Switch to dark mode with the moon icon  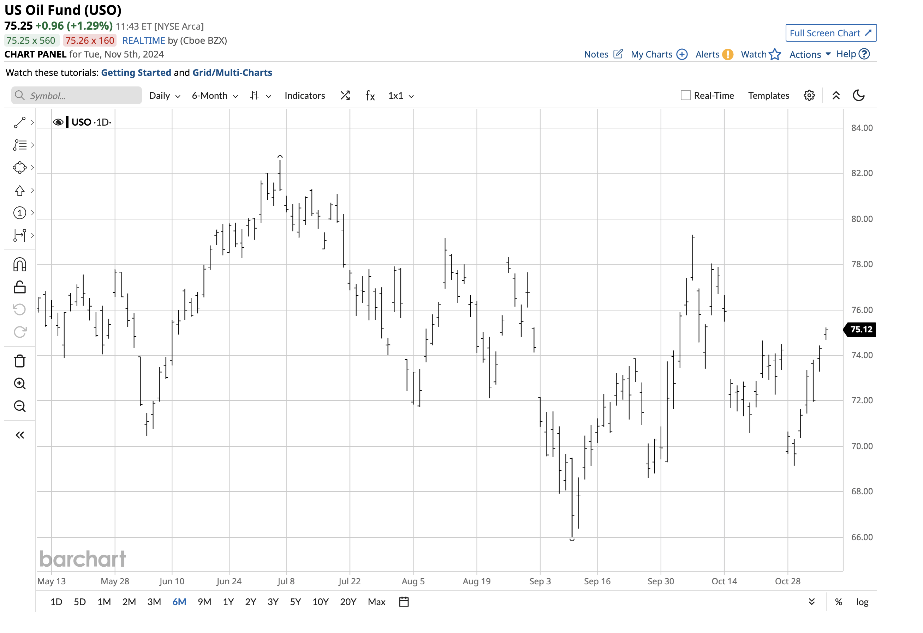[x=859, y=95]
